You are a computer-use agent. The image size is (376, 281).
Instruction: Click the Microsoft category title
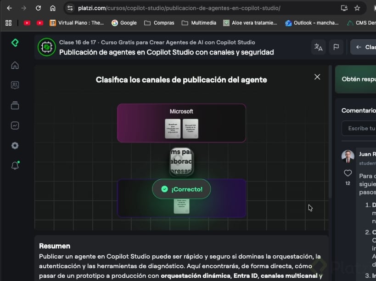tap(181, 111)
